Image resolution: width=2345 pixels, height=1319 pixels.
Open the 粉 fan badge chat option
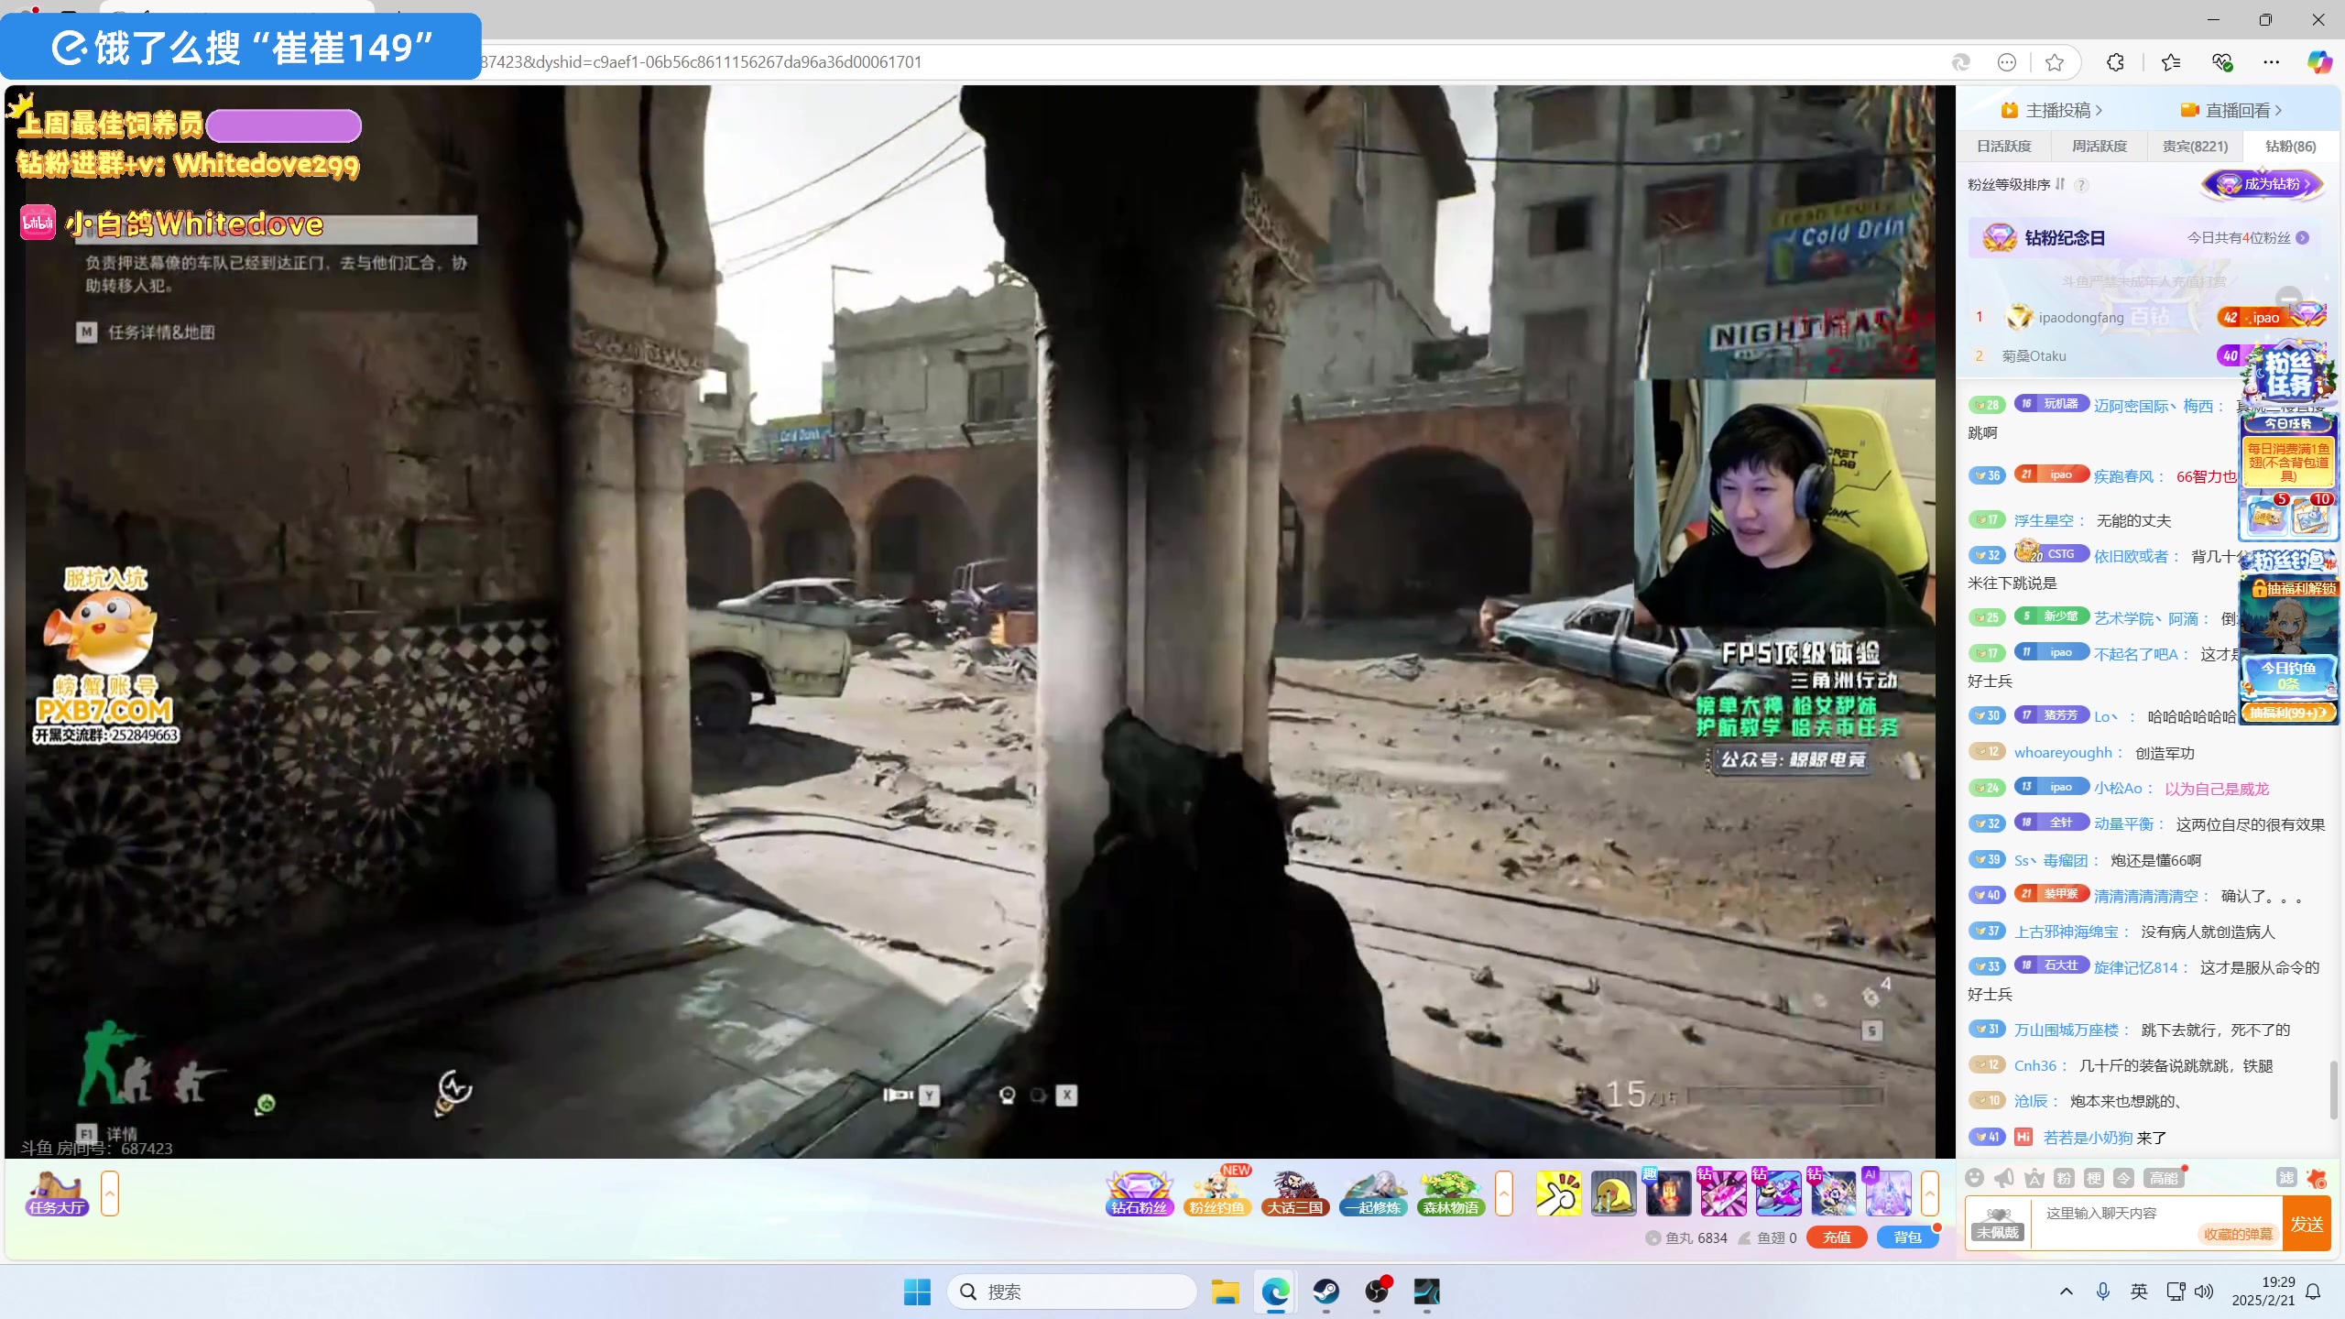tap(2064, 1178)
